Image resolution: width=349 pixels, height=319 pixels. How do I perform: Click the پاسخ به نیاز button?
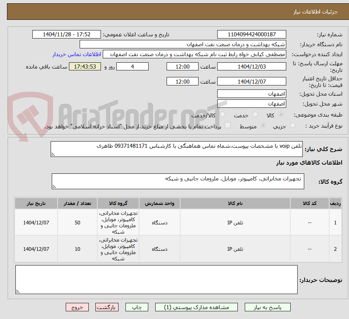pyautogui.click(x=268, y=307)
